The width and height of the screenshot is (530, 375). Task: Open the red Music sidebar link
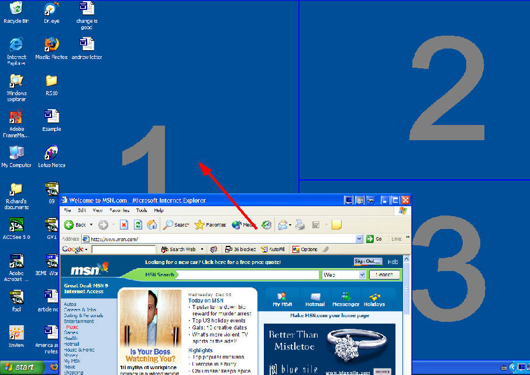(72, 327)
